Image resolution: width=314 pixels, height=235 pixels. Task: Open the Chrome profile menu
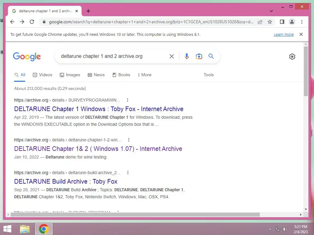[x=292, y=22]
